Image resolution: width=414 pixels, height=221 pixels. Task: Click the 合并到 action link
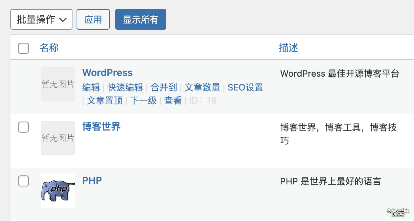click(x=164, y=87)
